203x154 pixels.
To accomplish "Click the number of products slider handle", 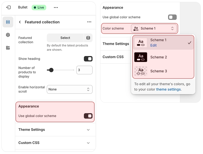I will (x=51, y=70).
